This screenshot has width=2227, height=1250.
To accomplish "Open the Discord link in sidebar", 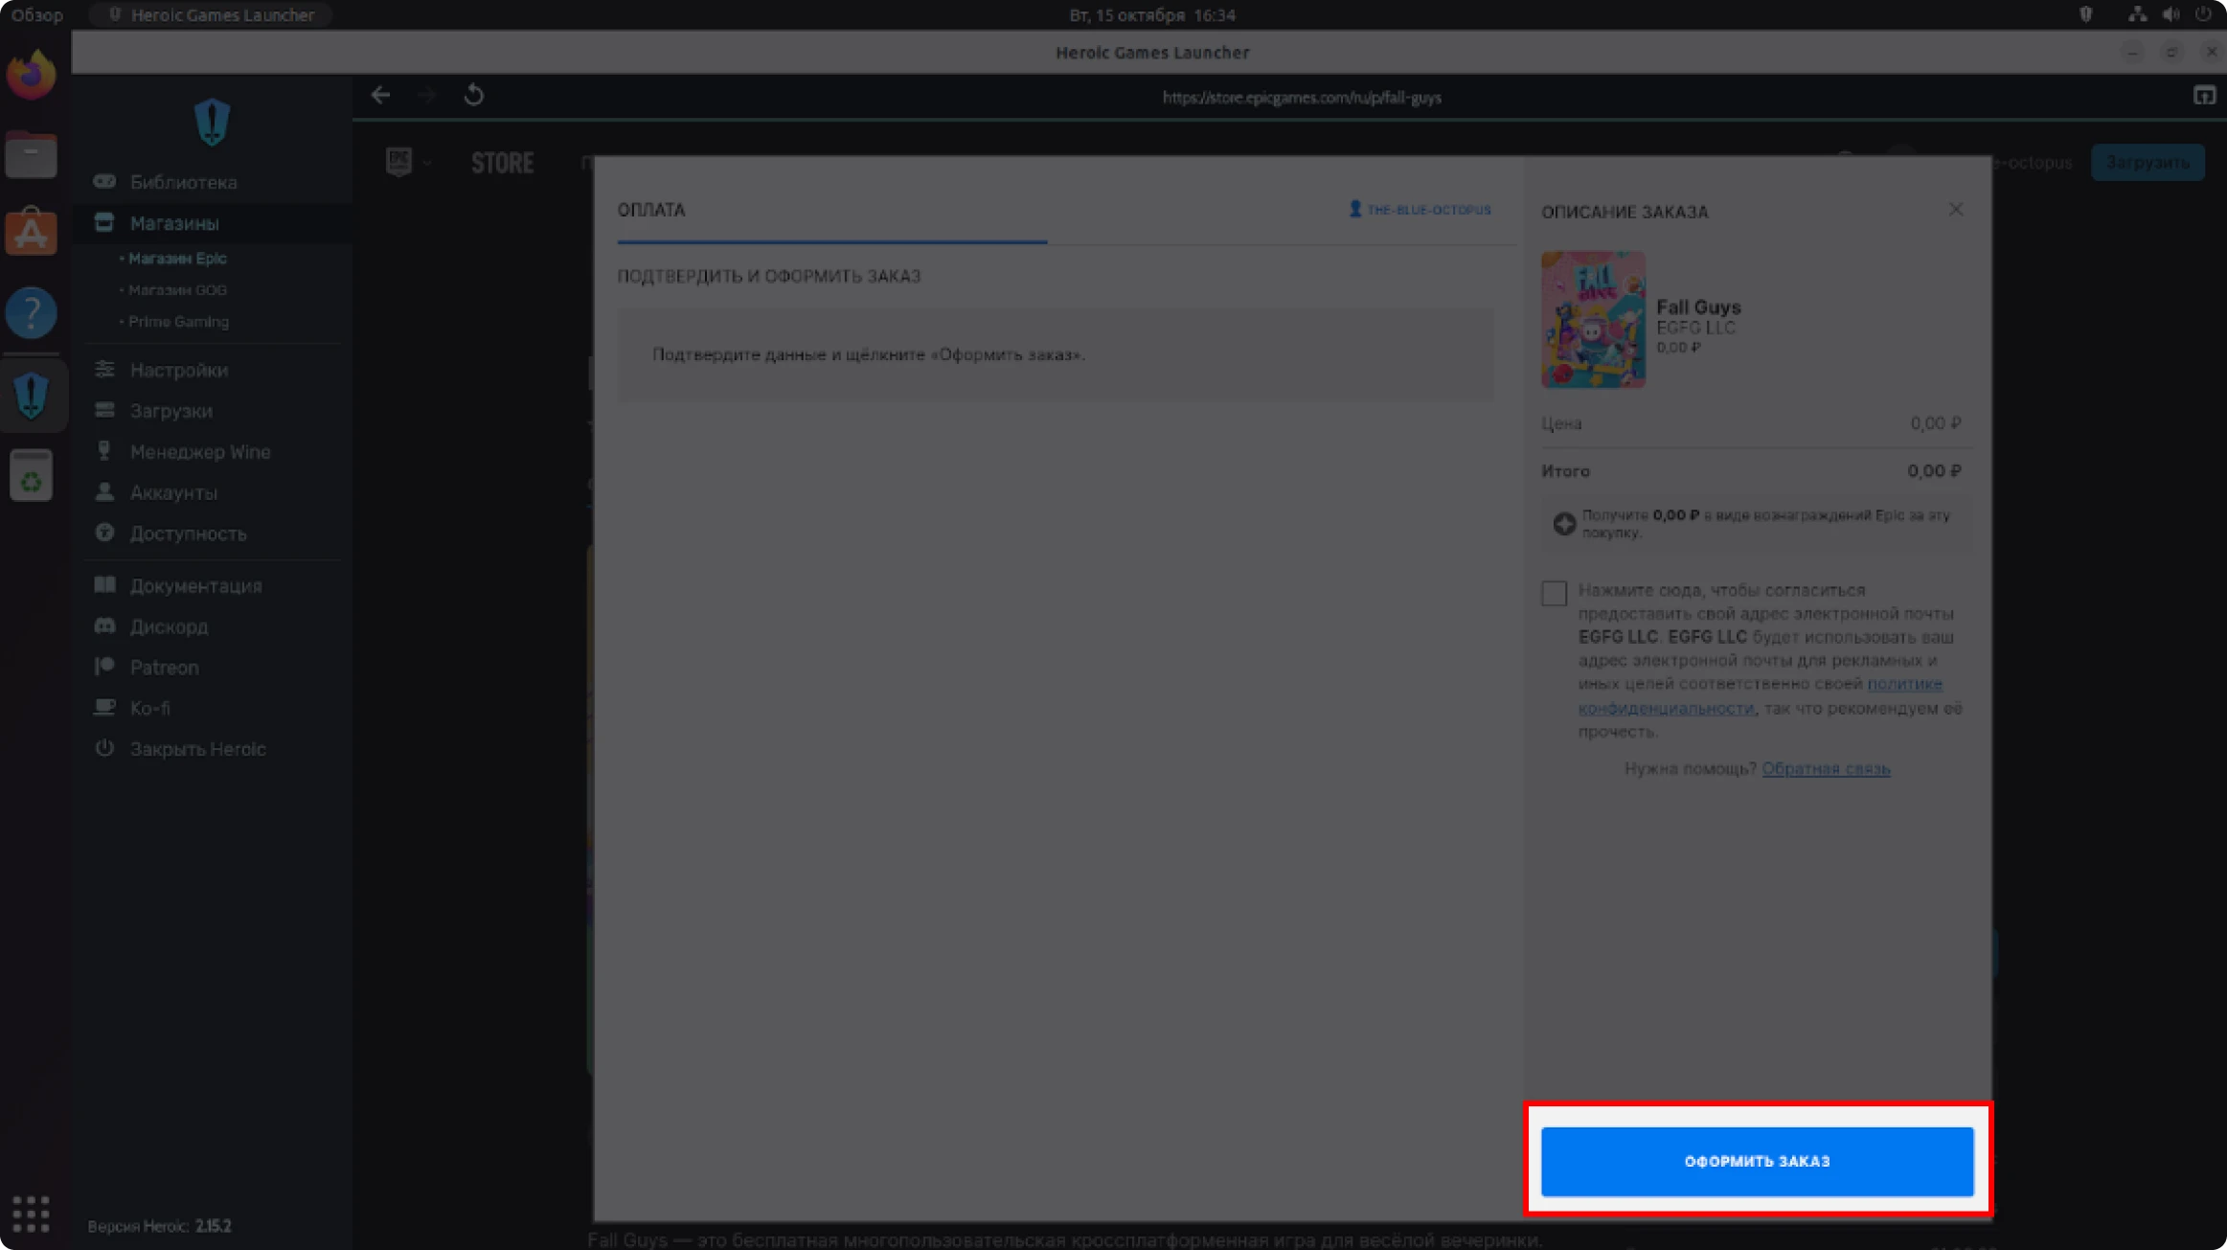I will click(169, 626).
